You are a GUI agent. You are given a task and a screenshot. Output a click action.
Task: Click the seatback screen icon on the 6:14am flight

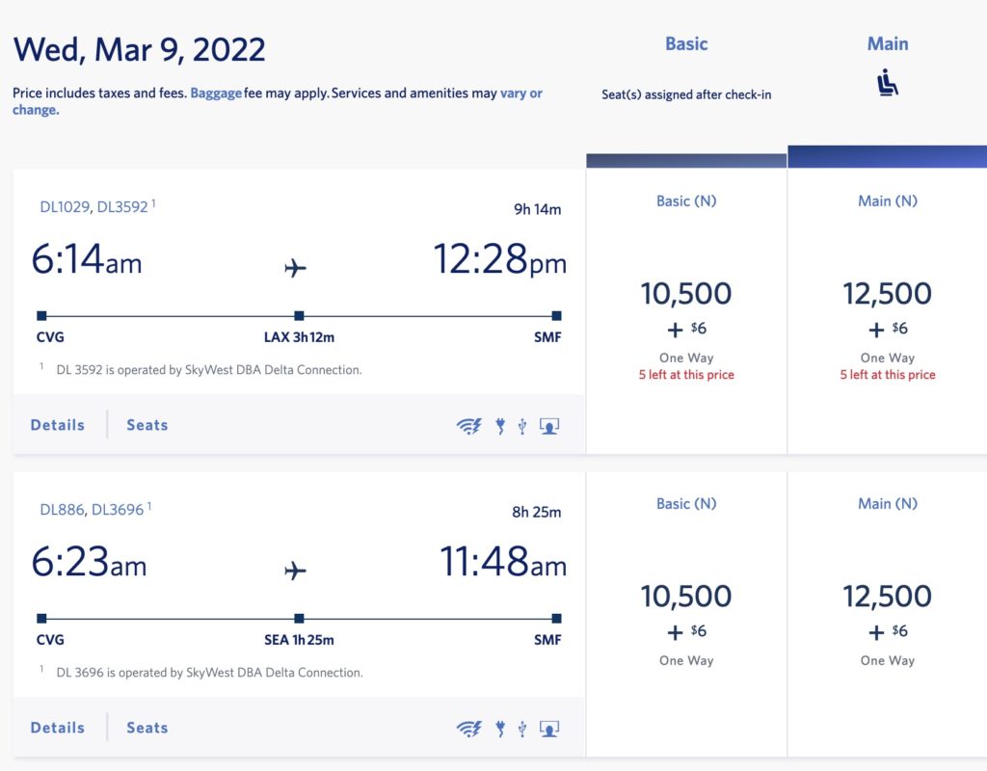tap(549, 426)
